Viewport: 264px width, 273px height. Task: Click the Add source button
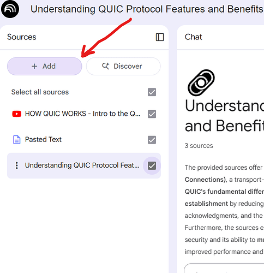point(45,66)
